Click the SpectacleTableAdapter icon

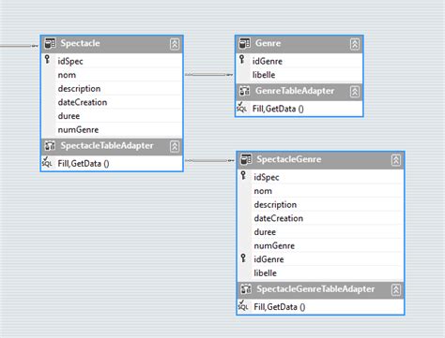50,146
